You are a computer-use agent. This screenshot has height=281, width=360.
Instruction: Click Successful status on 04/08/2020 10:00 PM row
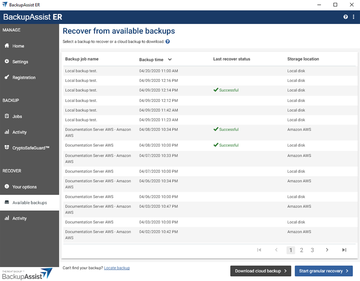226,145
